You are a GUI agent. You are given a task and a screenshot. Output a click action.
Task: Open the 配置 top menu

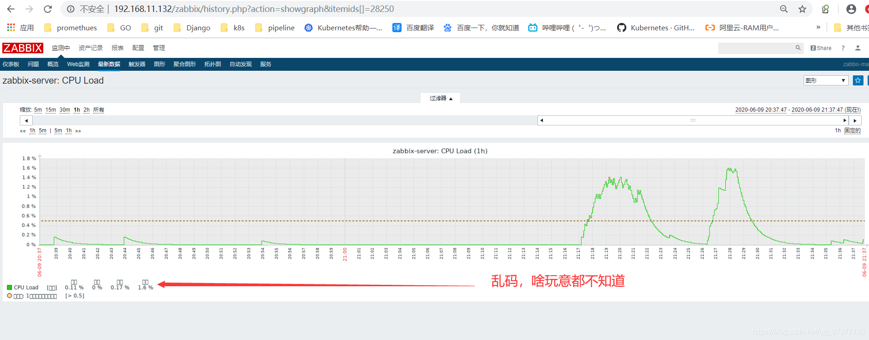click(138, 48)
